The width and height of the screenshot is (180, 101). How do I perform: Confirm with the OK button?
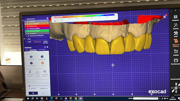33,93
